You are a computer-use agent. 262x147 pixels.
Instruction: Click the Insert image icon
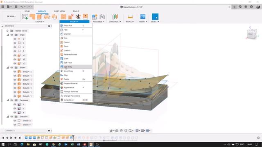pos(143,17)
